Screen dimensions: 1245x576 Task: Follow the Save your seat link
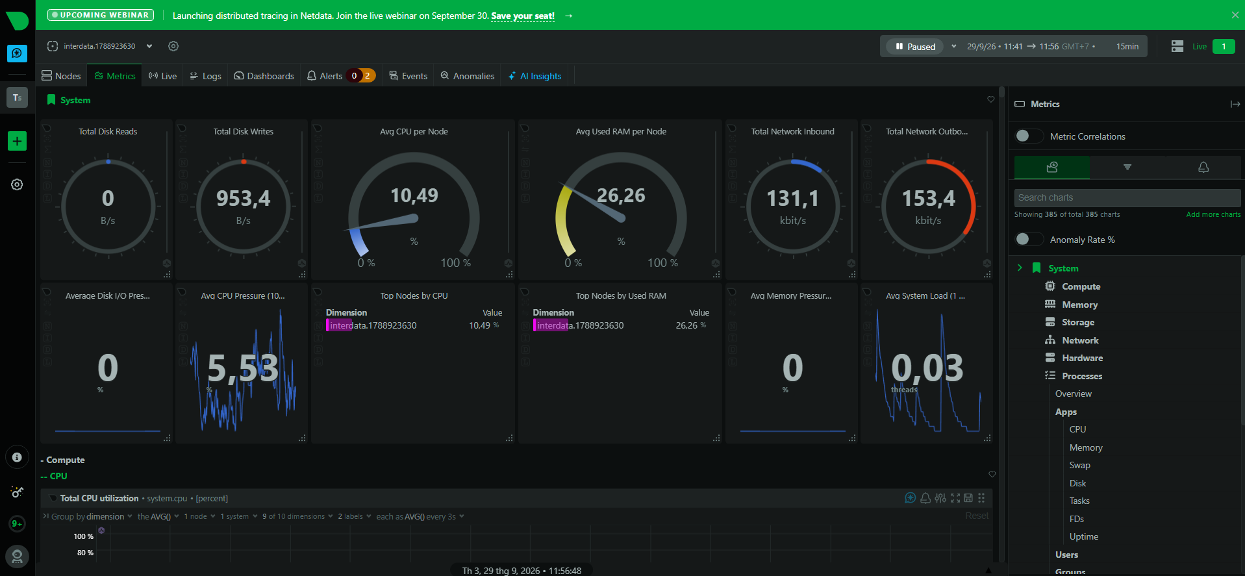tap(523, 16)
